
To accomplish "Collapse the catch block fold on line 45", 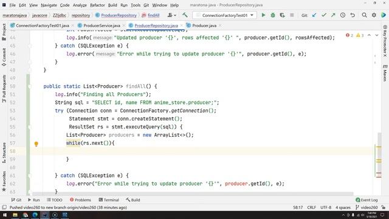I will pyautogui.click(x=30, y=46).
